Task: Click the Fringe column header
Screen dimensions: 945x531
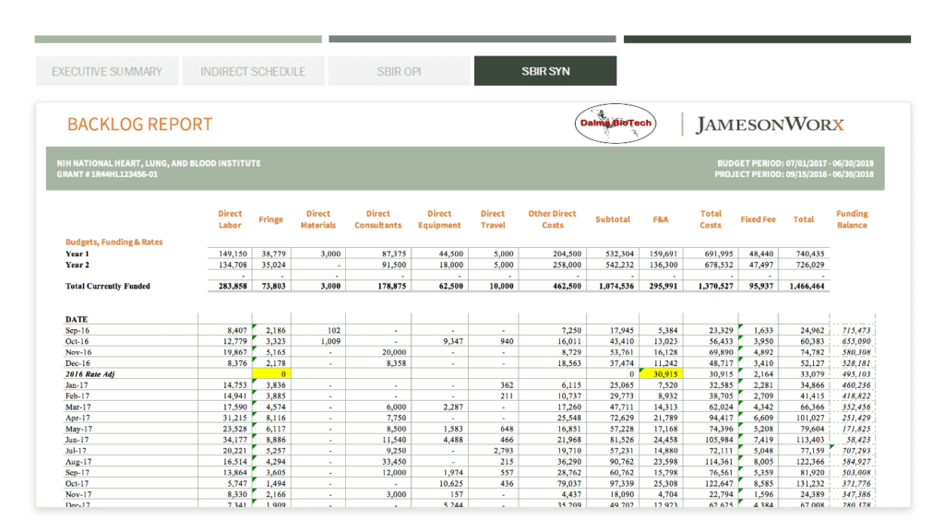Action: pos(270,219)
